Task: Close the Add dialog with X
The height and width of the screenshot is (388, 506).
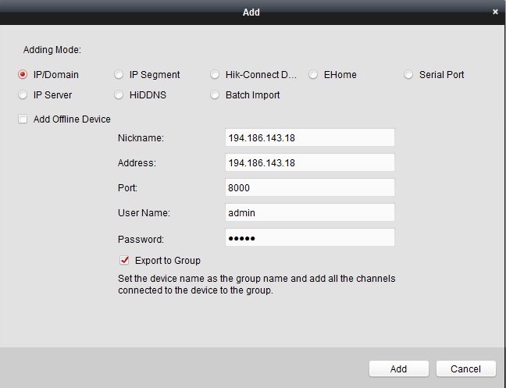Action: coord(495,12)
